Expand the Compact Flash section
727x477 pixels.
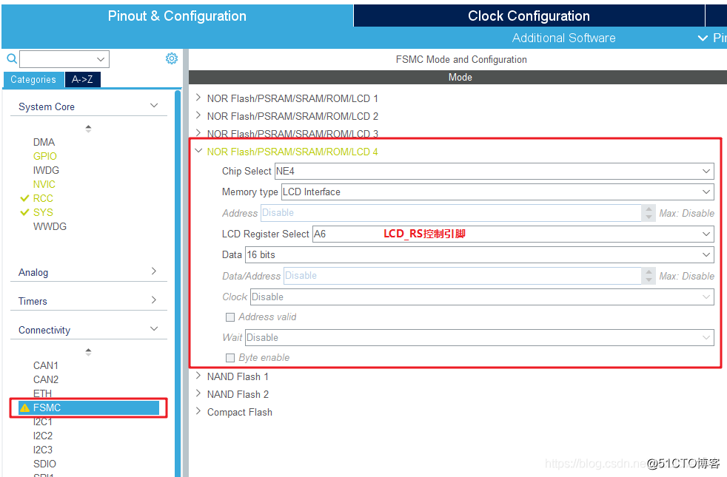(198, 411)
